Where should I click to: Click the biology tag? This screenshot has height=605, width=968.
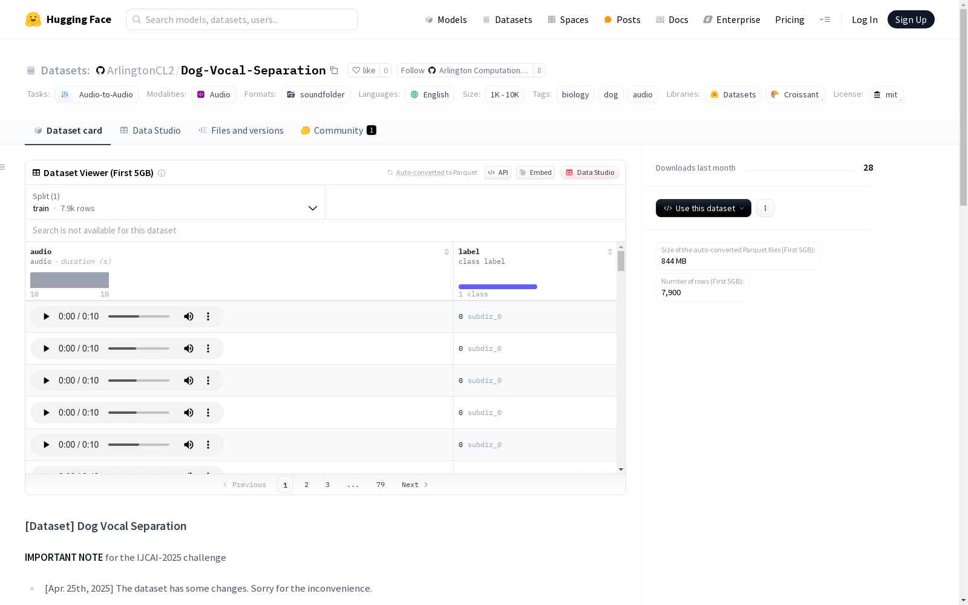(x=575, y=94)
